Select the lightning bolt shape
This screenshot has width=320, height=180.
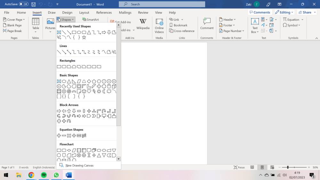click(94, 91)
